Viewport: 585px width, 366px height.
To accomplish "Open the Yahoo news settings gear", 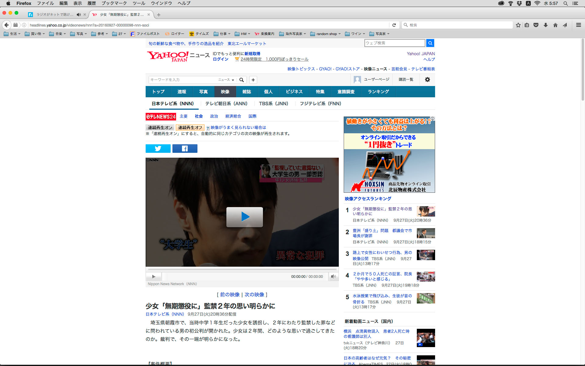I will [x=427, y=80].
